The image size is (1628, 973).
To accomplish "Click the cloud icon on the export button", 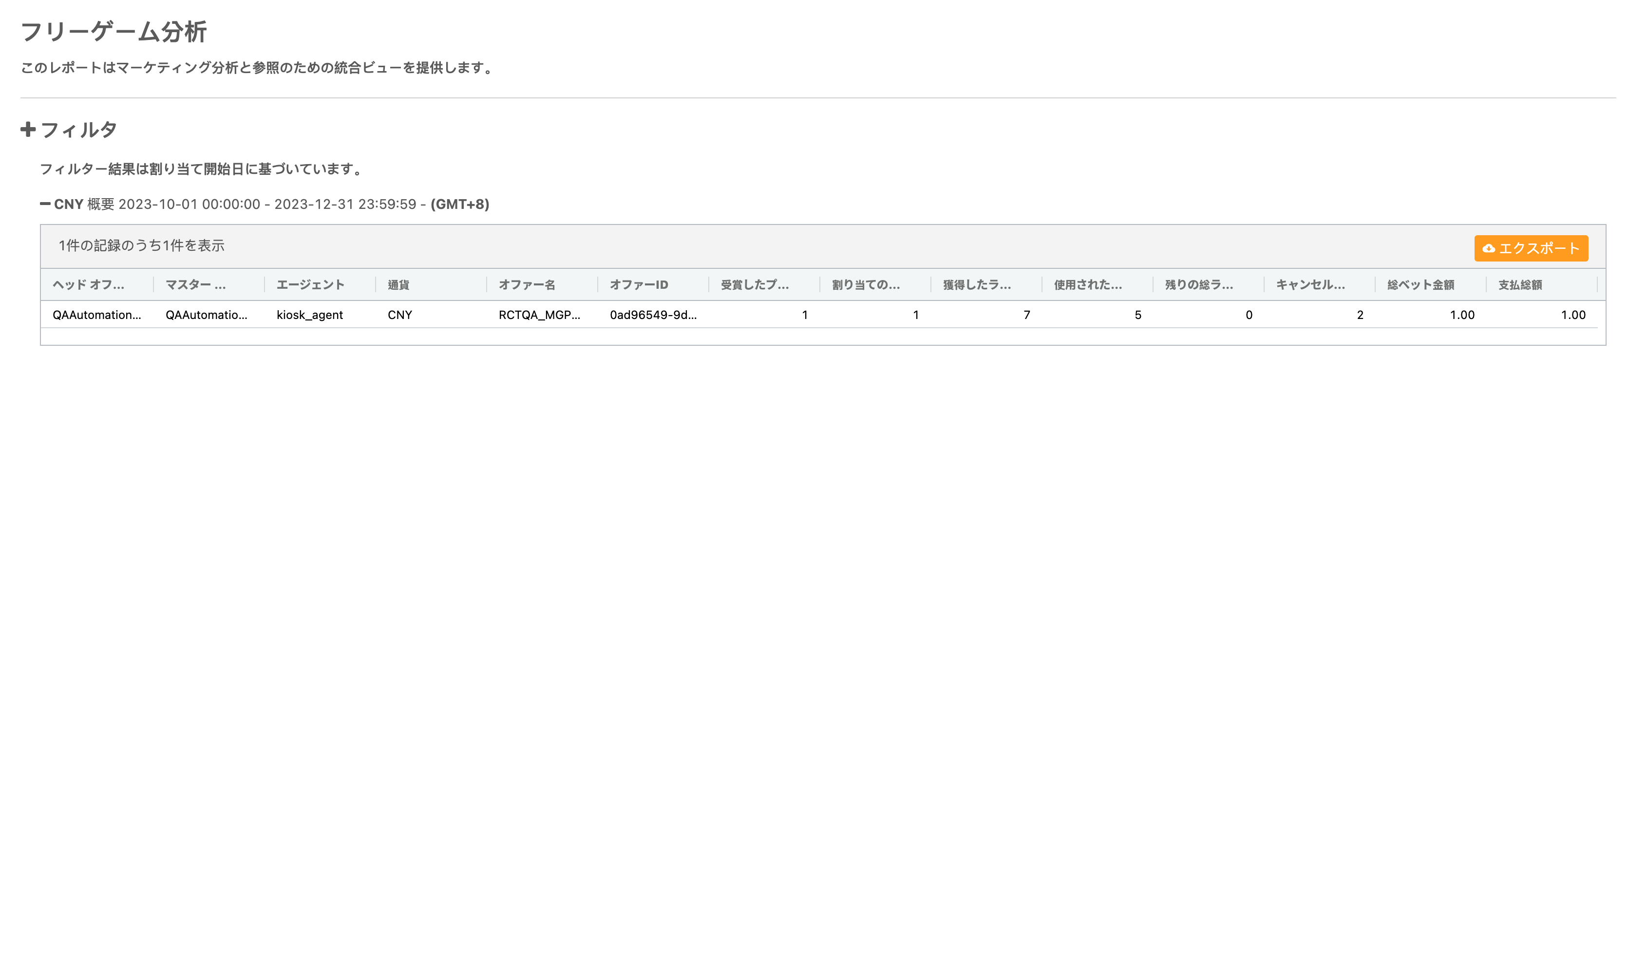I will pos(1488,248).
